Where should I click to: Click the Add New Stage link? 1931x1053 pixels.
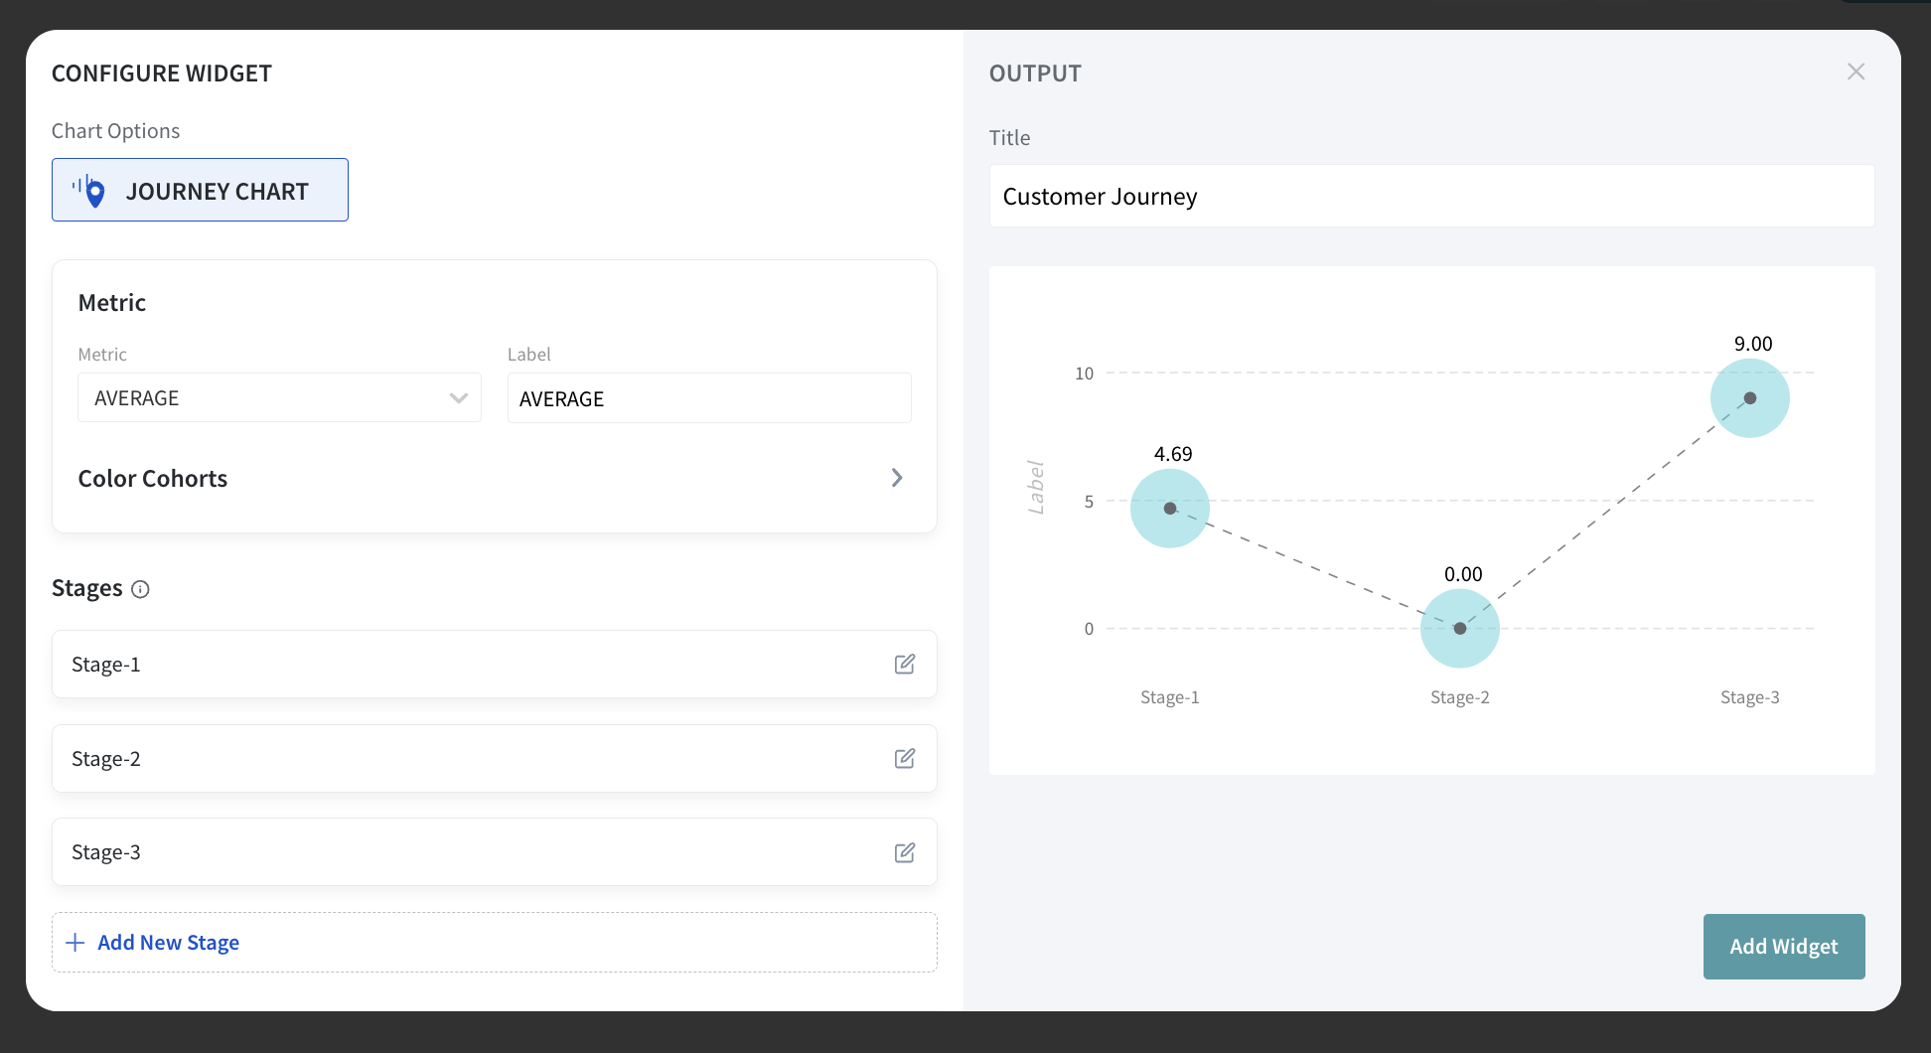pyautogui.click(x=168, y=942)
